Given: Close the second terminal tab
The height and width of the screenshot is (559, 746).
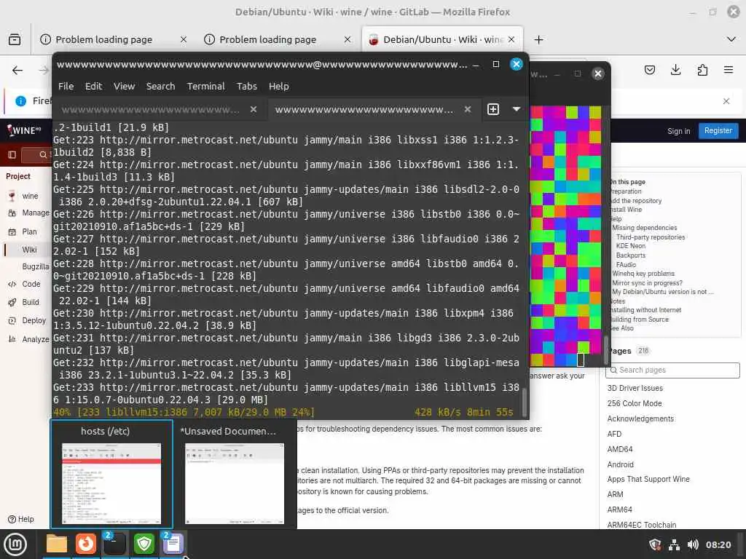Looking at the screenshot, I should (468, 109).
